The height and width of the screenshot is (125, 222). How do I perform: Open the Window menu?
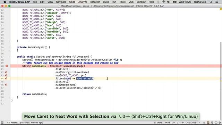pos(141,2)
